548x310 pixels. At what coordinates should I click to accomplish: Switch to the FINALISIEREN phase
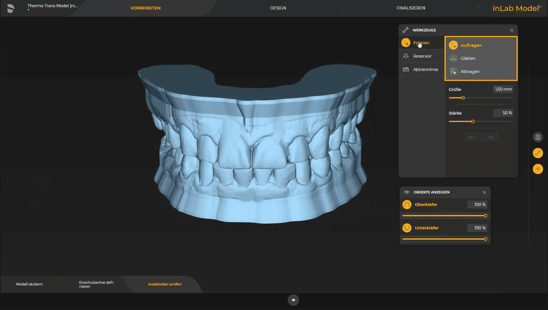tap(411, 8)
